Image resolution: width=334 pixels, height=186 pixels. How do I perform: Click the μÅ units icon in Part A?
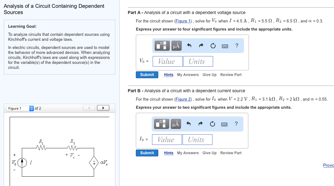(x=176, y=45)
